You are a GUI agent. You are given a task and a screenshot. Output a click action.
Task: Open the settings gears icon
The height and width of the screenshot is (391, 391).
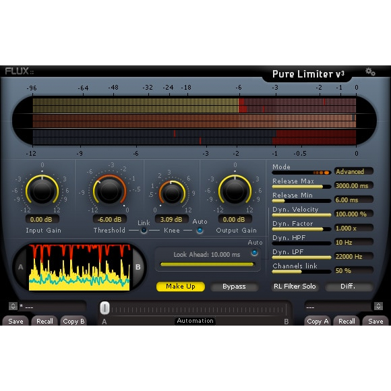coord(370,72)
